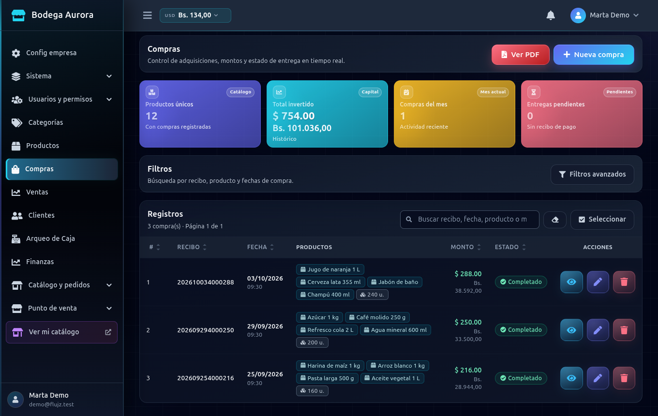Image resolution: width=658 pixels, height=416 pixels.
Task: Delete purchase 202609294000250 with trash icon
Action: coord(624,330)
